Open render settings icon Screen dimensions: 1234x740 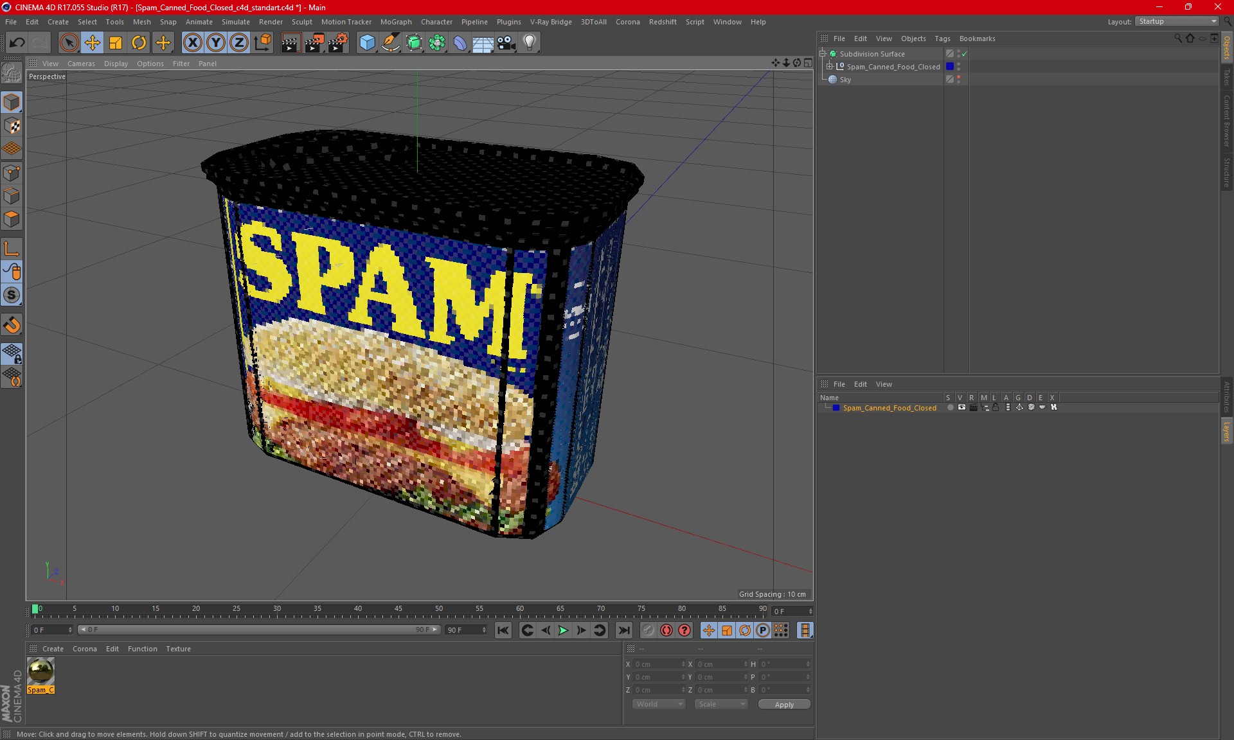pyautogui.click(x=338, y=43)
